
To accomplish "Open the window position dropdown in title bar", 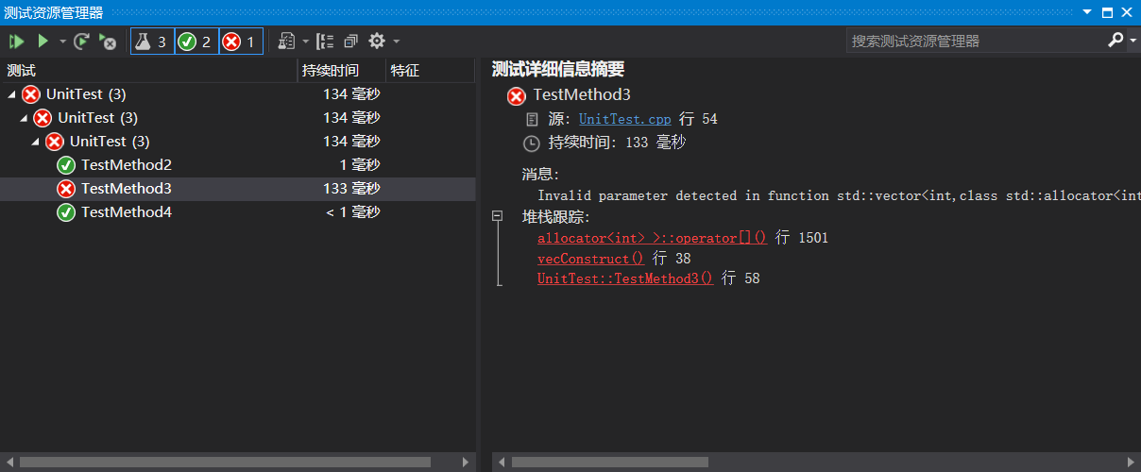I will (x=1088, y=12).
